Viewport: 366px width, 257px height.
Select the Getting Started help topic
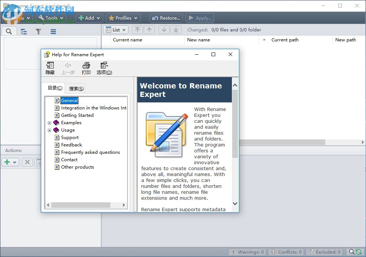(x=77, y=115)
